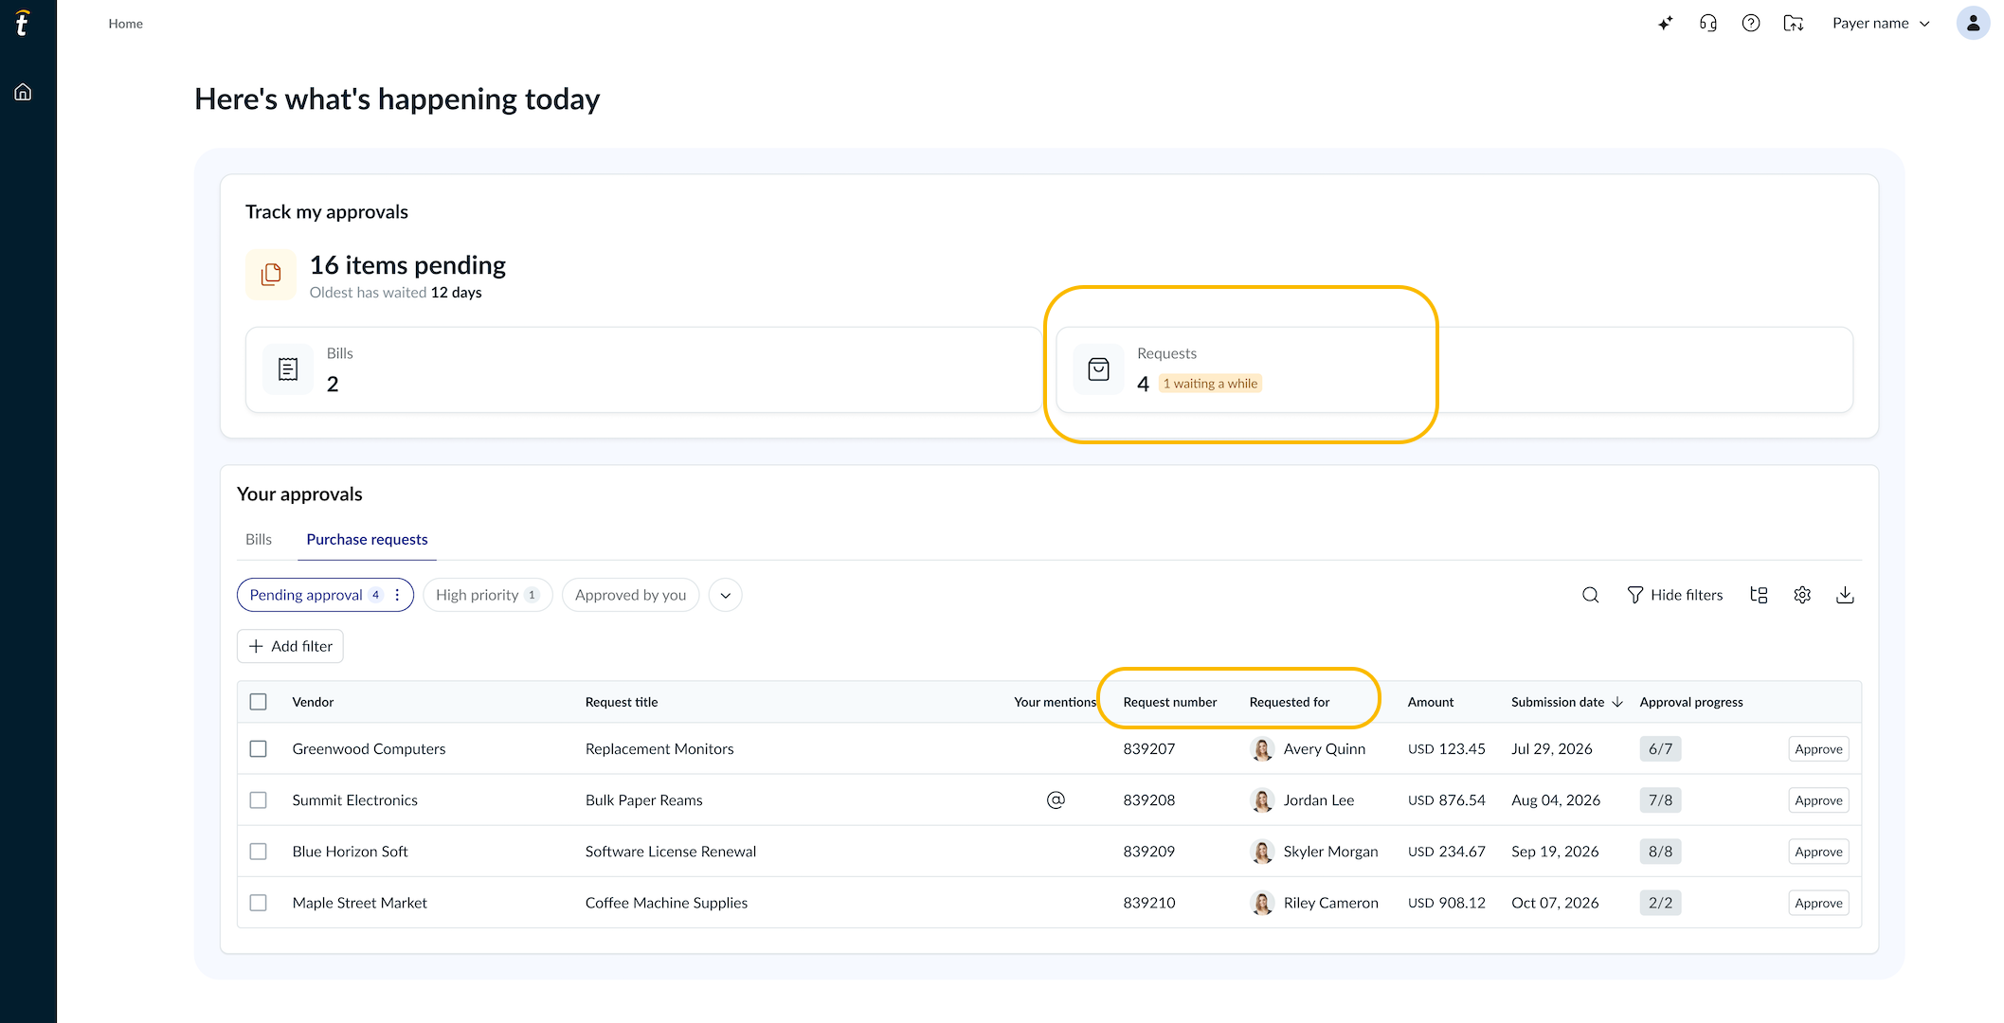The width and height of the screenshot is (2004, 1023).
Task: Switch to the Bills tab
Action: 259,539
